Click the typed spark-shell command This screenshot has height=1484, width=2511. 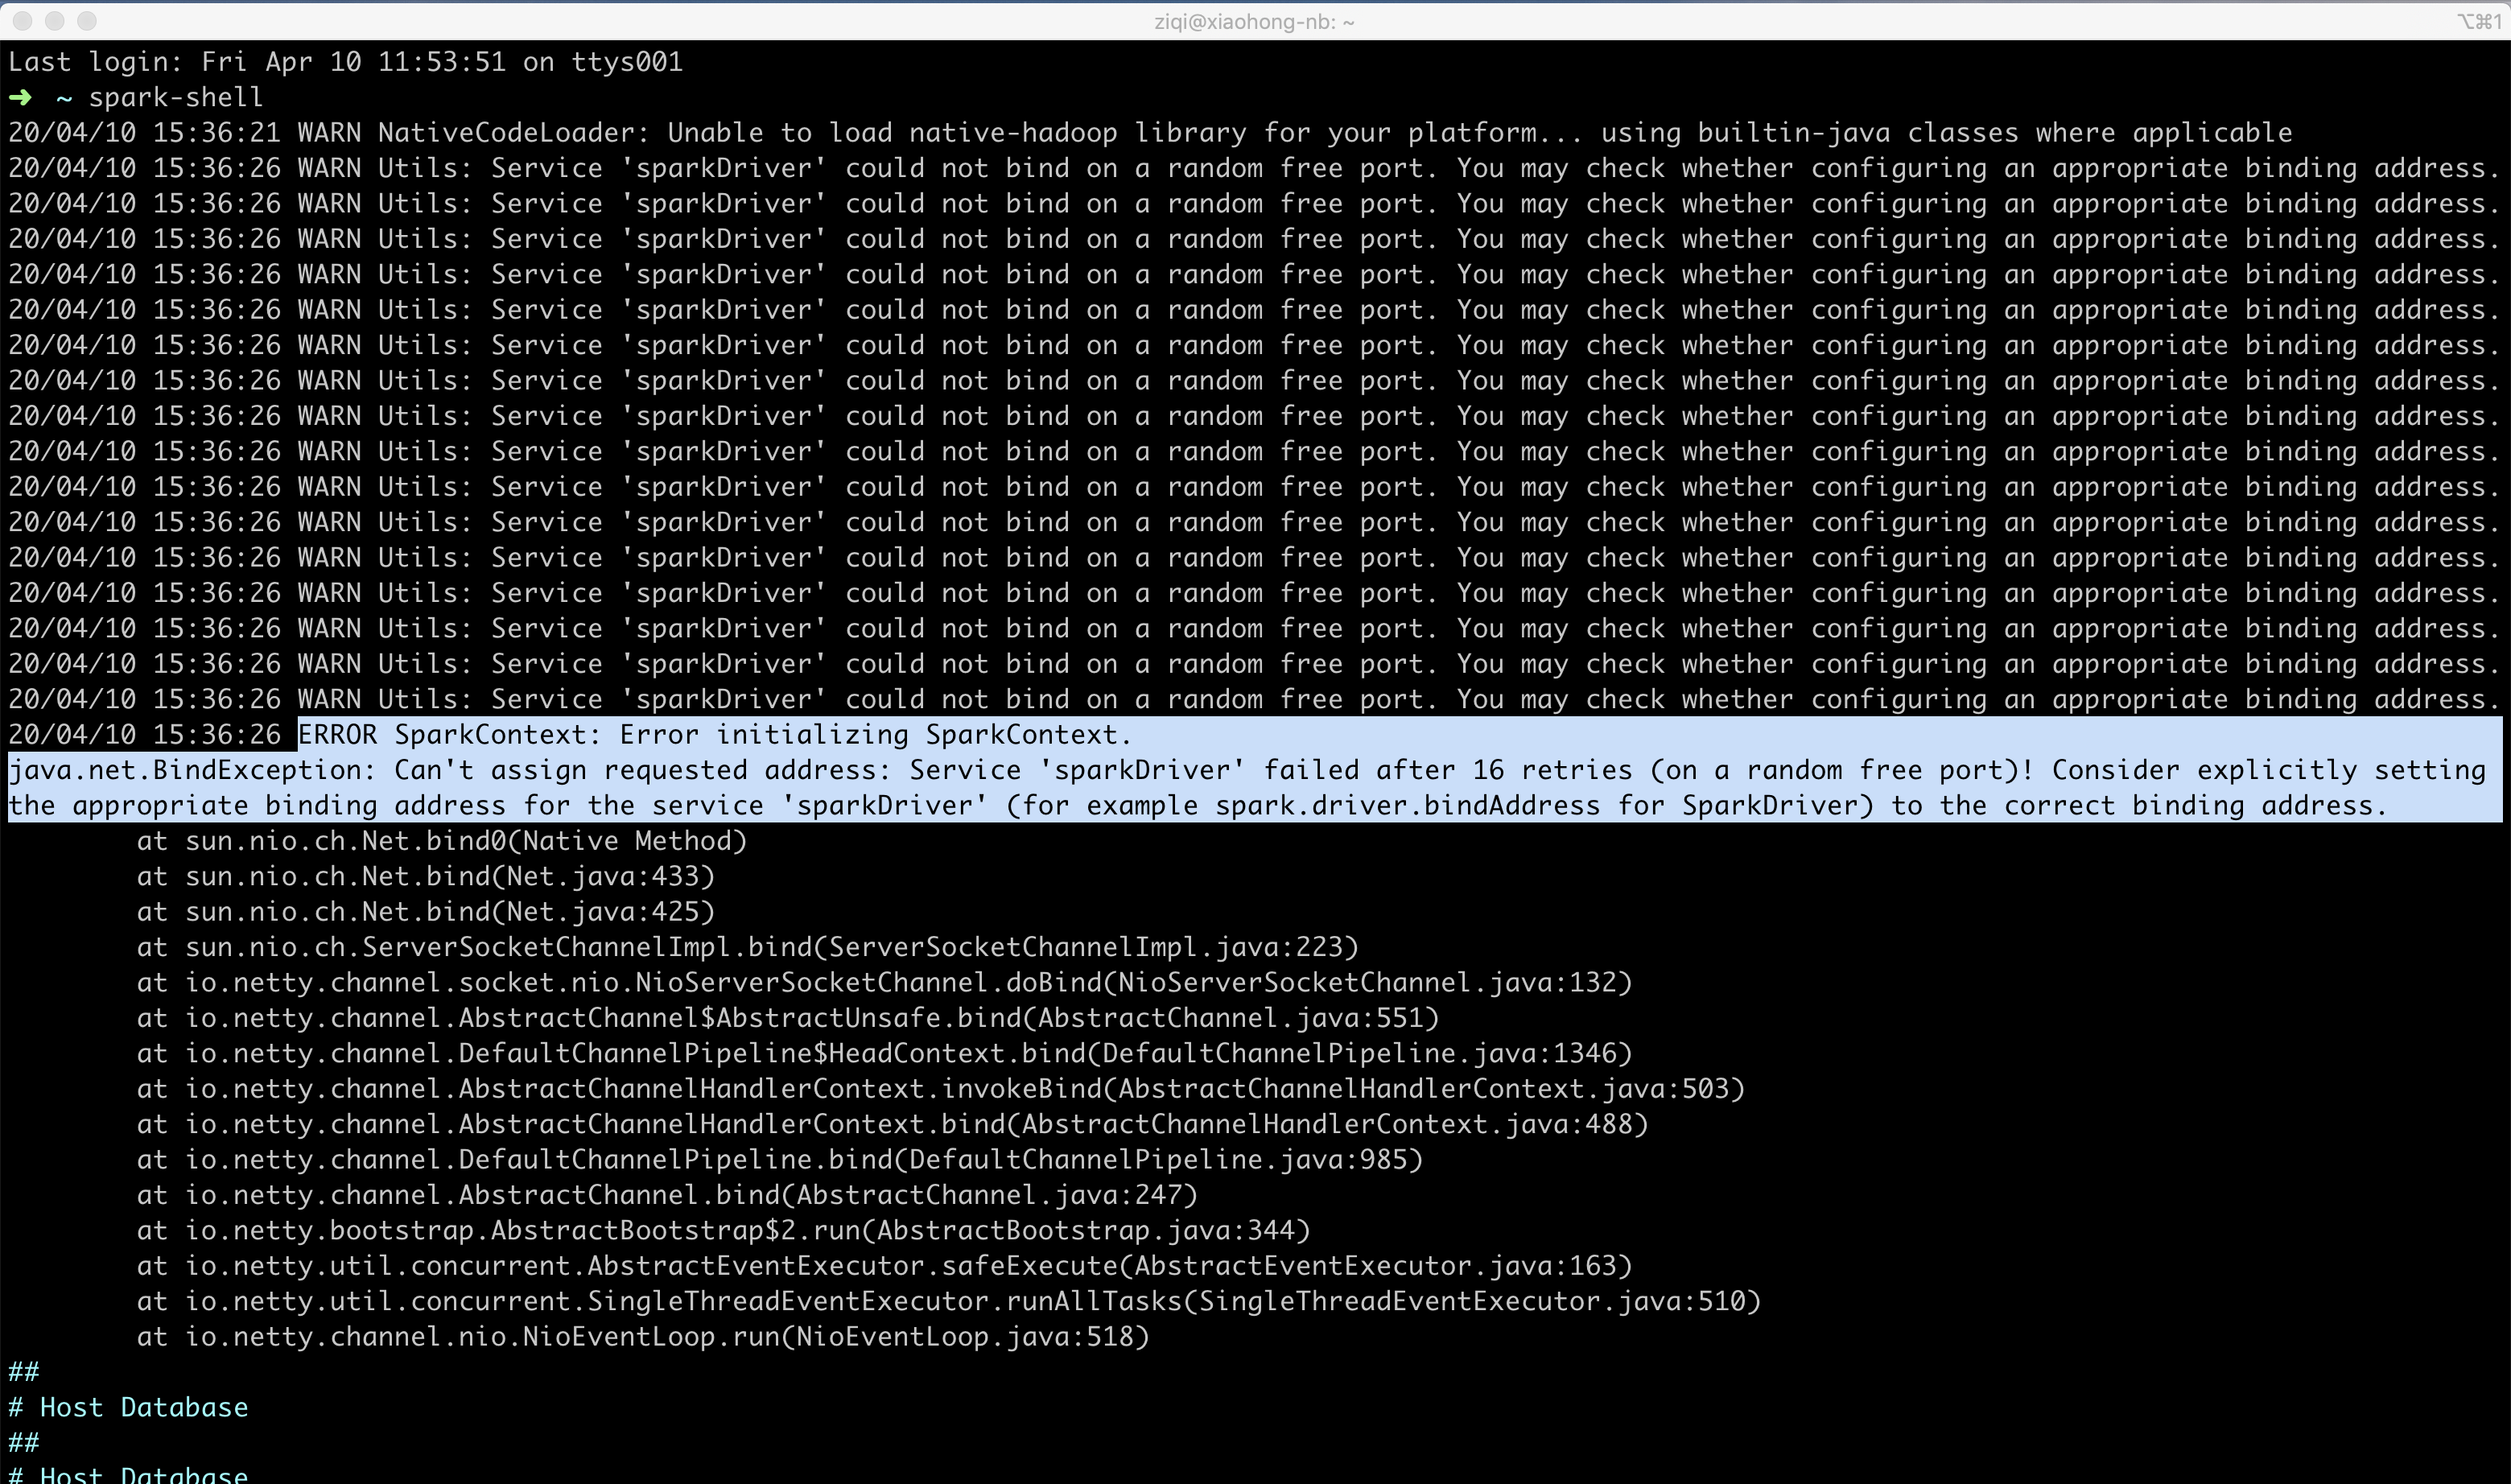[x=175, y=98]
